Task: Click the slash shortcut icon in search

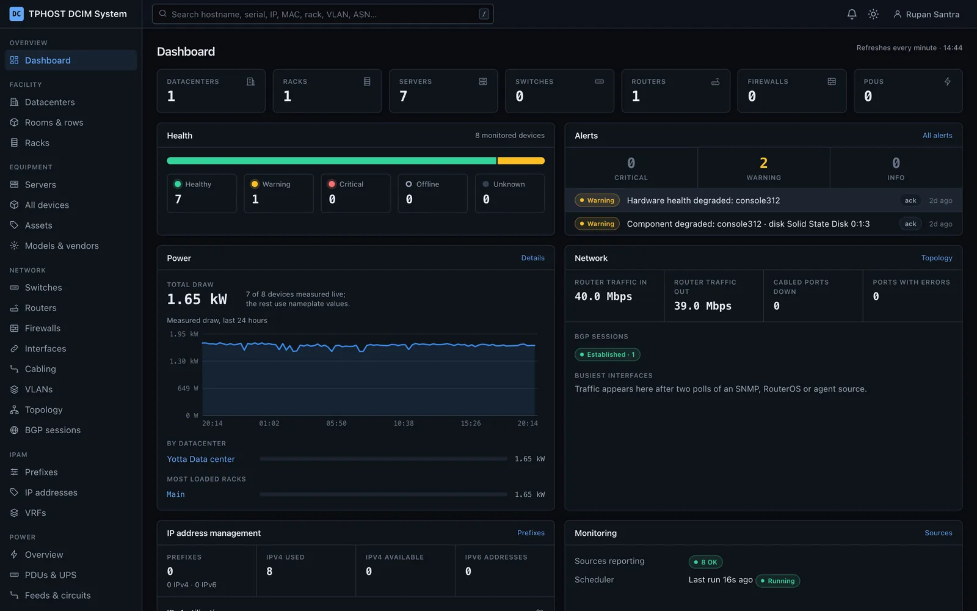Action: coord(484,14)
